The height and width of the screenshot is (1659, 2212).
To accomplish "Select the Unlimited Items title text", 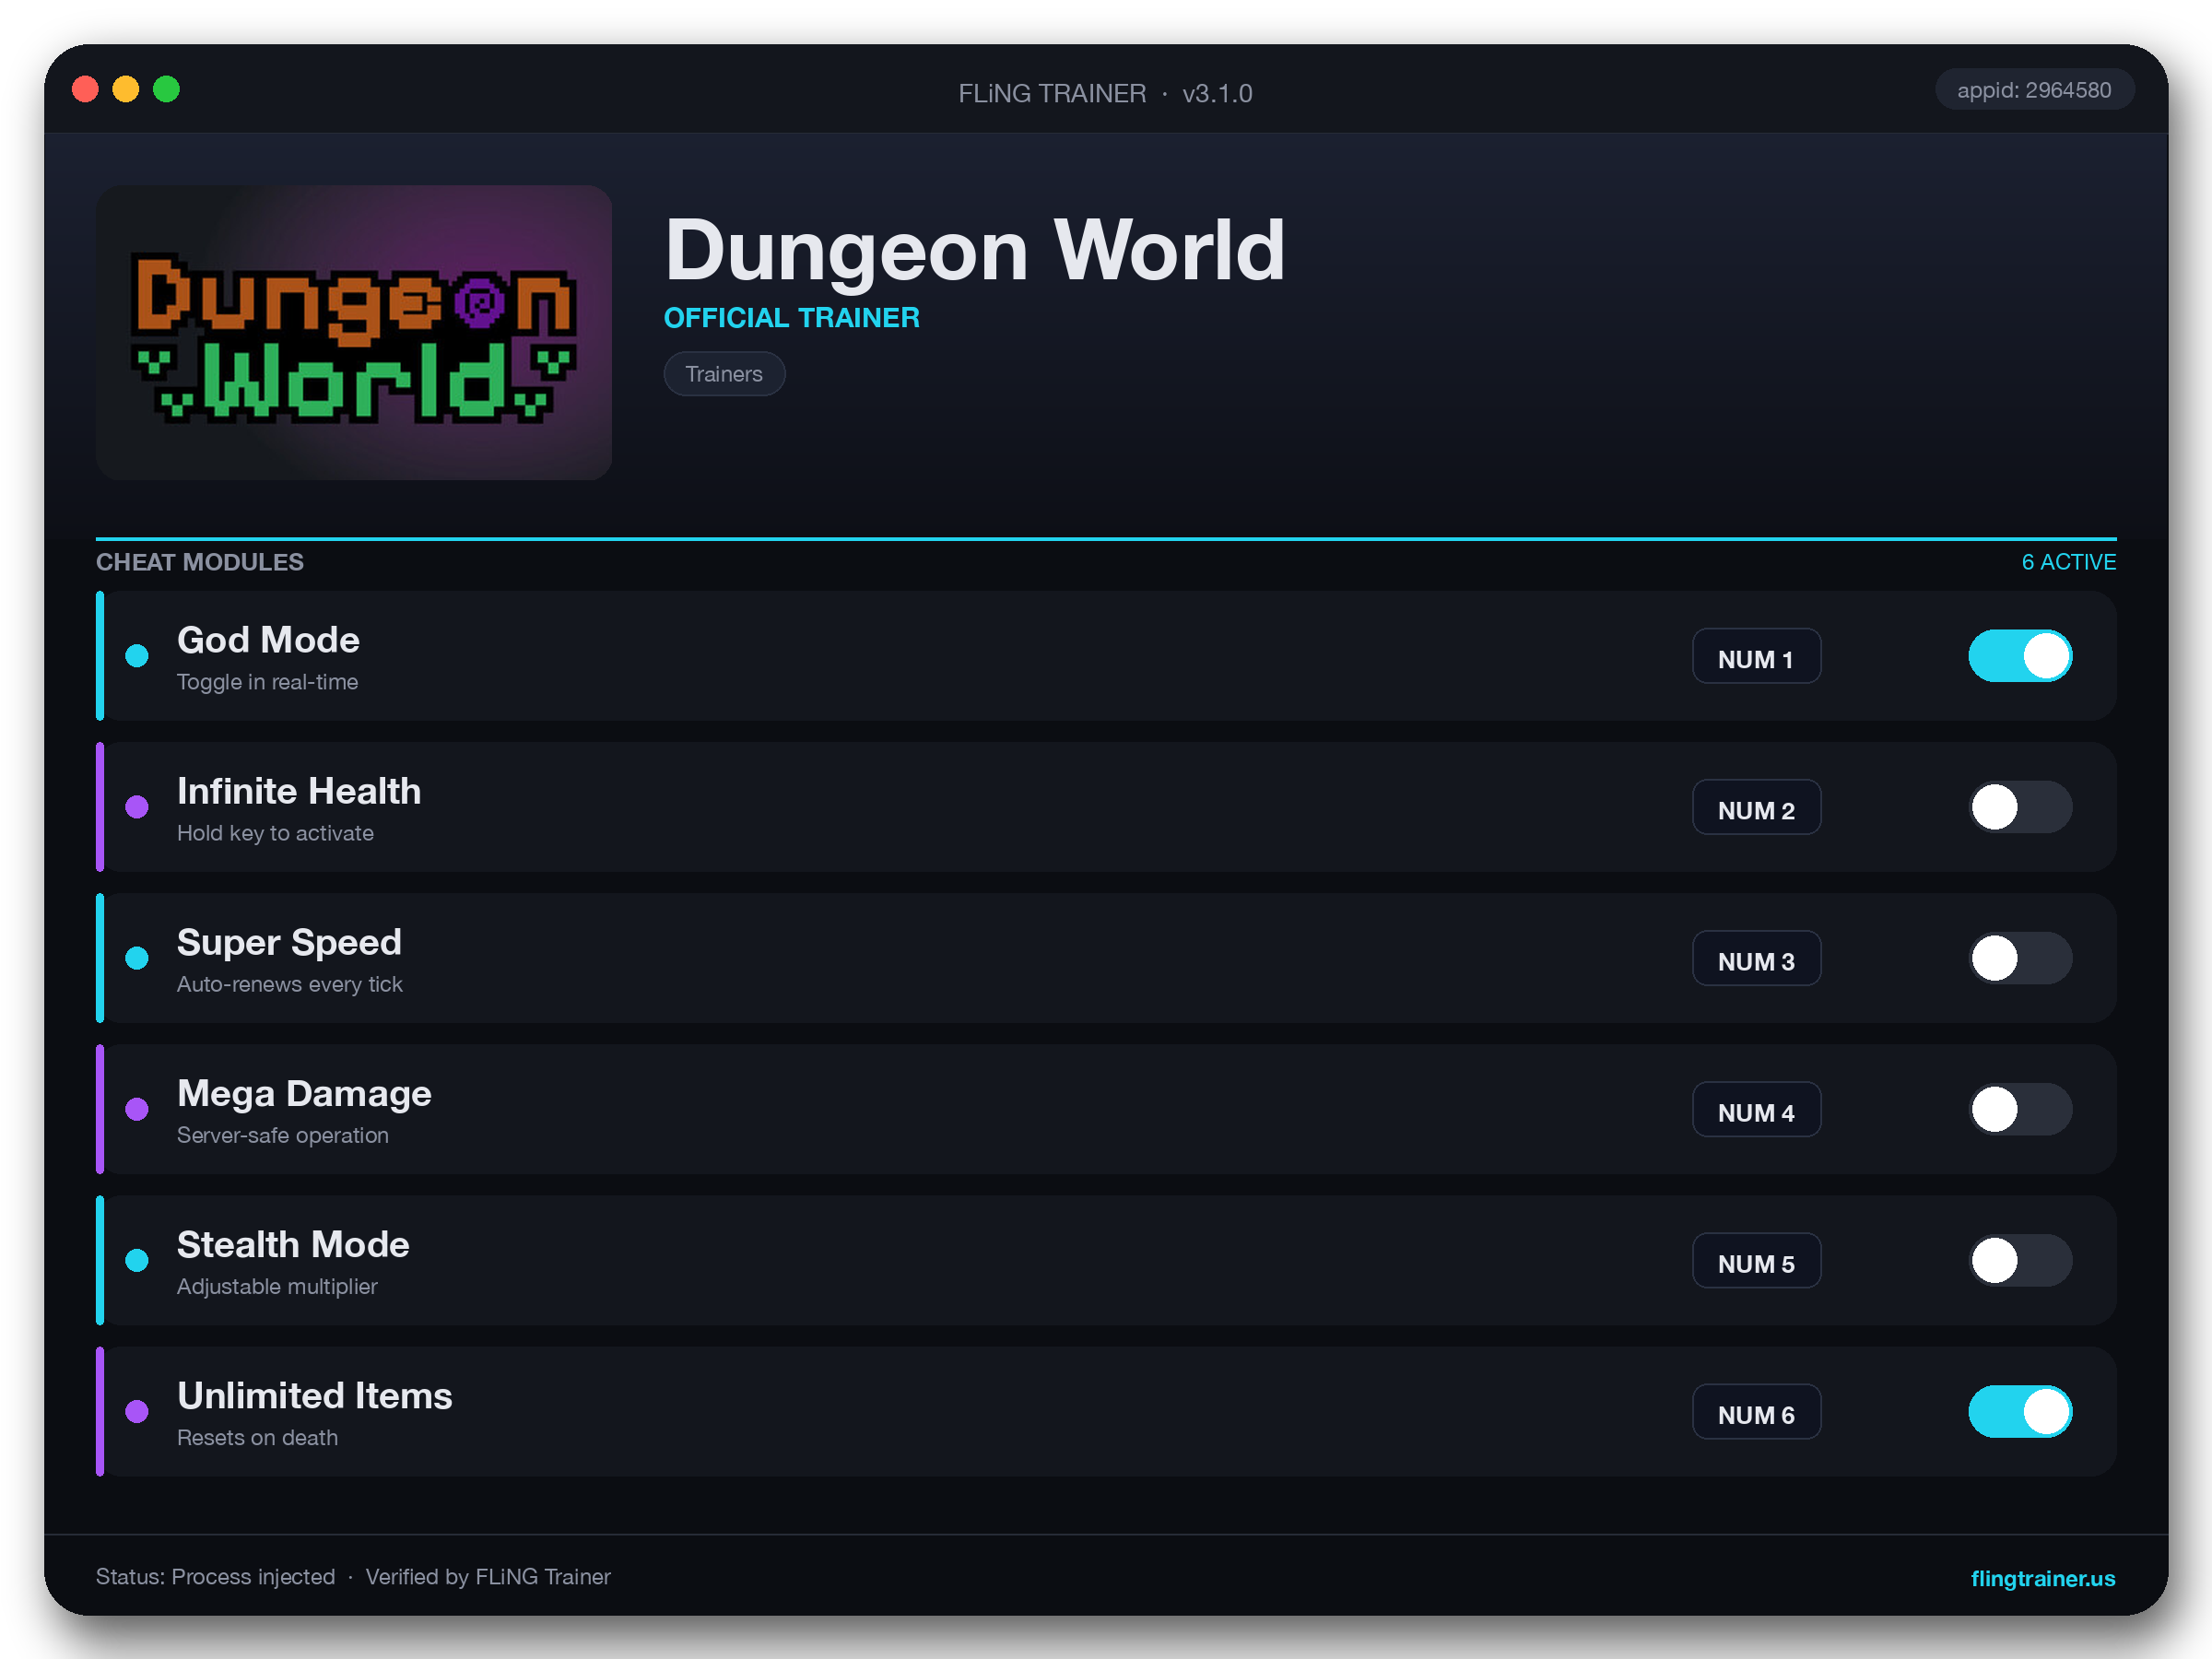I will 315,1395.
